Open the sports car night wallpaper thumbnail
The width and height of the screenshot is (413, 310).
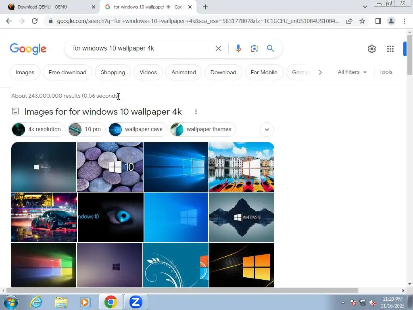[x=44, y=217]
